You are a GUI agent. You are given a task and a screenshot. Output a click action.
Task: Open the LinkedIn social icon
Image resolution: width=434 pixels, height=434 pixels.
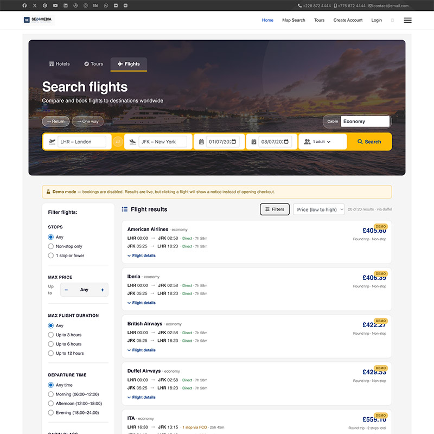click(66, 5)
